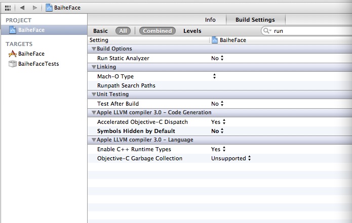
Task: Switch to the Build Settings tab
Action: pos(255,20)
